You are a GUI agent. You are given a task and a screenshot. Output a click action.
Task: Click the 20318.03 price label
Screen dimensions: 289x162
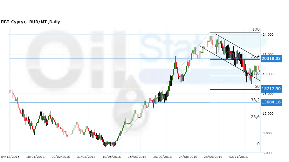pos(271,59)
